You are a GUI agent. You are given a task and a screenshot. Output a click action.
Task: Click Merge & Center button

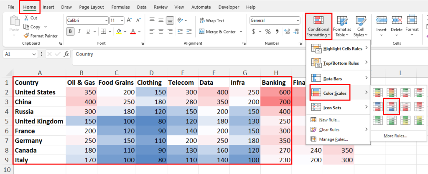(217, 32)
